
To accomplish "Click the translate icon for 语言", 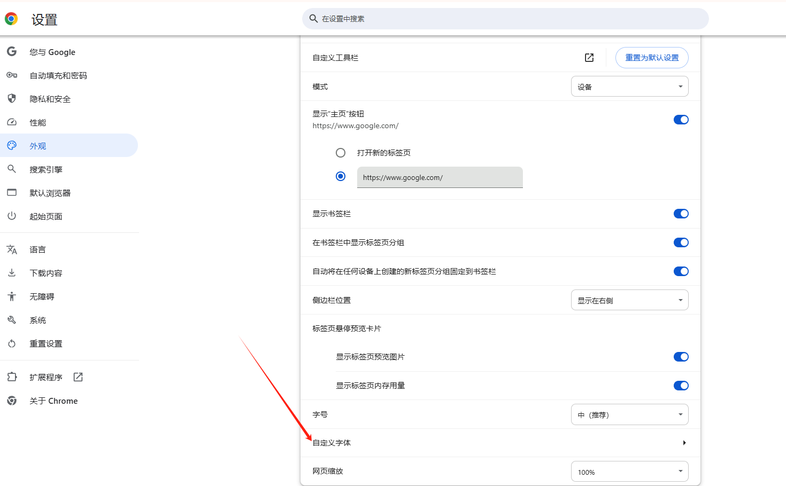I will point(12,249).
